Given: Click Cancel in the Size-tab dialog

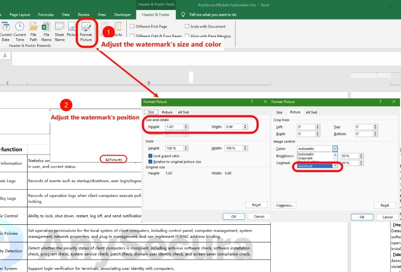Looking at the screenshot, I should tap(259, 216).
